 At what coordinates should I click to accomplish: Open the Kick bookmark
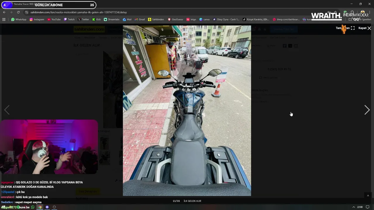(x=96, y=20)
